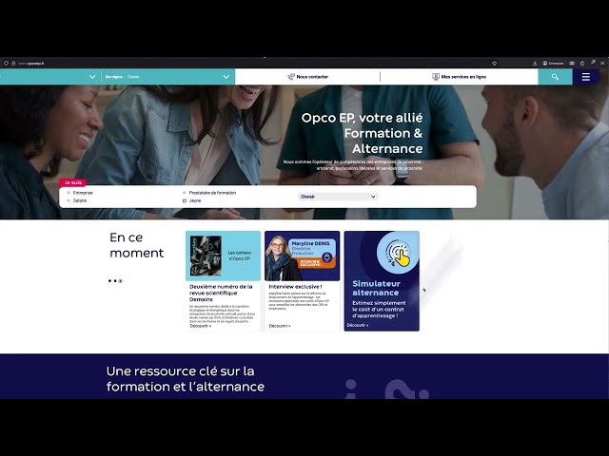This screenshot has width=609, height=456.
Task: Select the Salarié radio option
Action: pyautogui.click(x=69, y=200)
